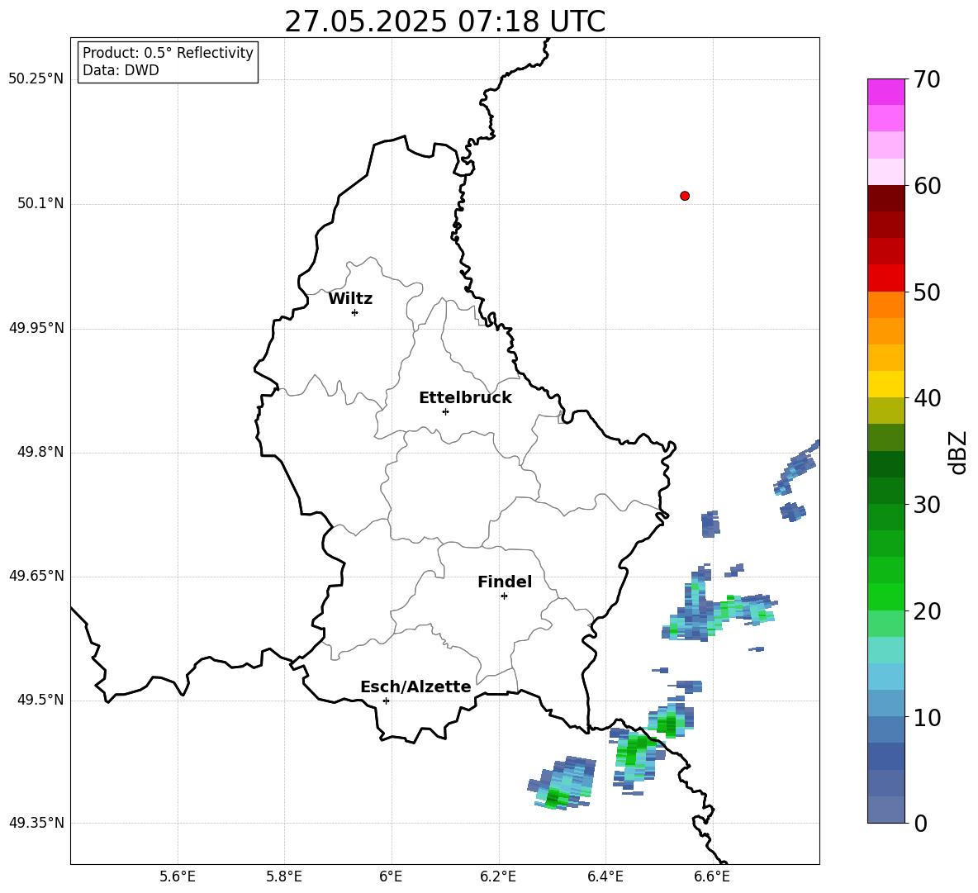Viewport: 978px width, 893px height.
Task: Click the 49.5°N latitude label
Action: tap(40, 700)
